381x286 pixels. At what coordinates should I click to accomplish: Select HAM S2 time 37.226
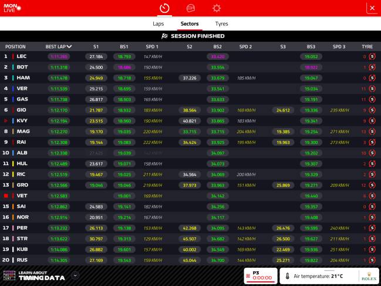(x=190, y=78)
